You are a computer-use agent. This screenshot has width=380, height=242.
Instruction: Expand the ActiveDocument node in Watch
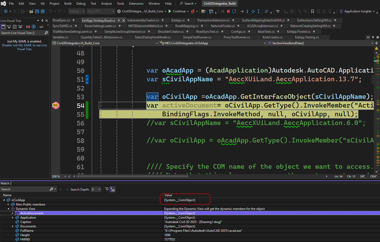tap(13, 213)
